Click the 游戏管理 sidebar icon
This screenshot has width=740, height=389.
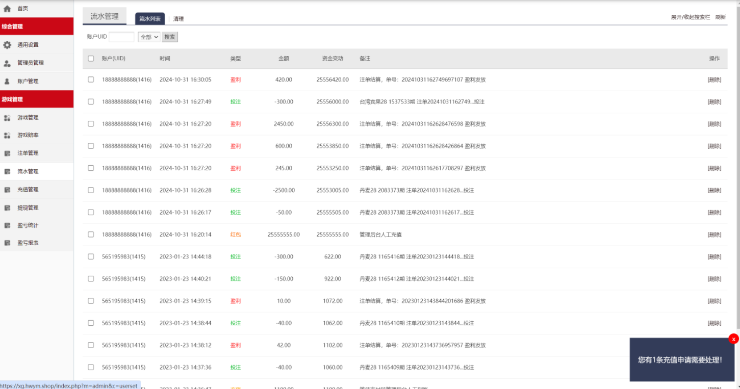7,118
